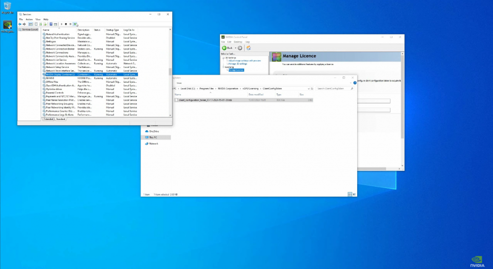The width and height of the screenshot is (493, 269).
Task: Click the Refresh icon in Services toolbar
Action: (40, 24)
